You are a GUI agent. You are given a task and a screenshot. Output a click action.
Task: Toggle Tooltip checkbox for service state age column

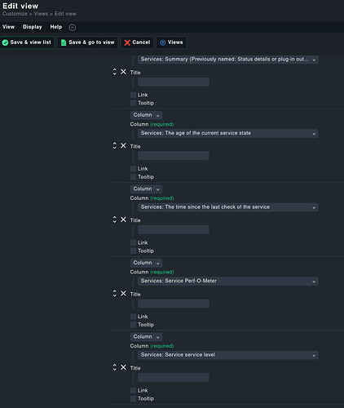click(x=133, y=177)
